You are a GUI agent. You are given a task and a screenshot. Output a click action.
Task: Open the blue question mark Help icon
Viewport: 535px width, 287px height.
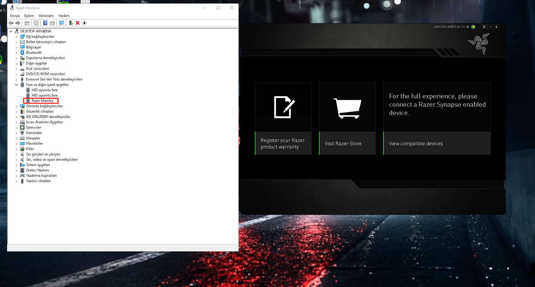coord(45,23)
